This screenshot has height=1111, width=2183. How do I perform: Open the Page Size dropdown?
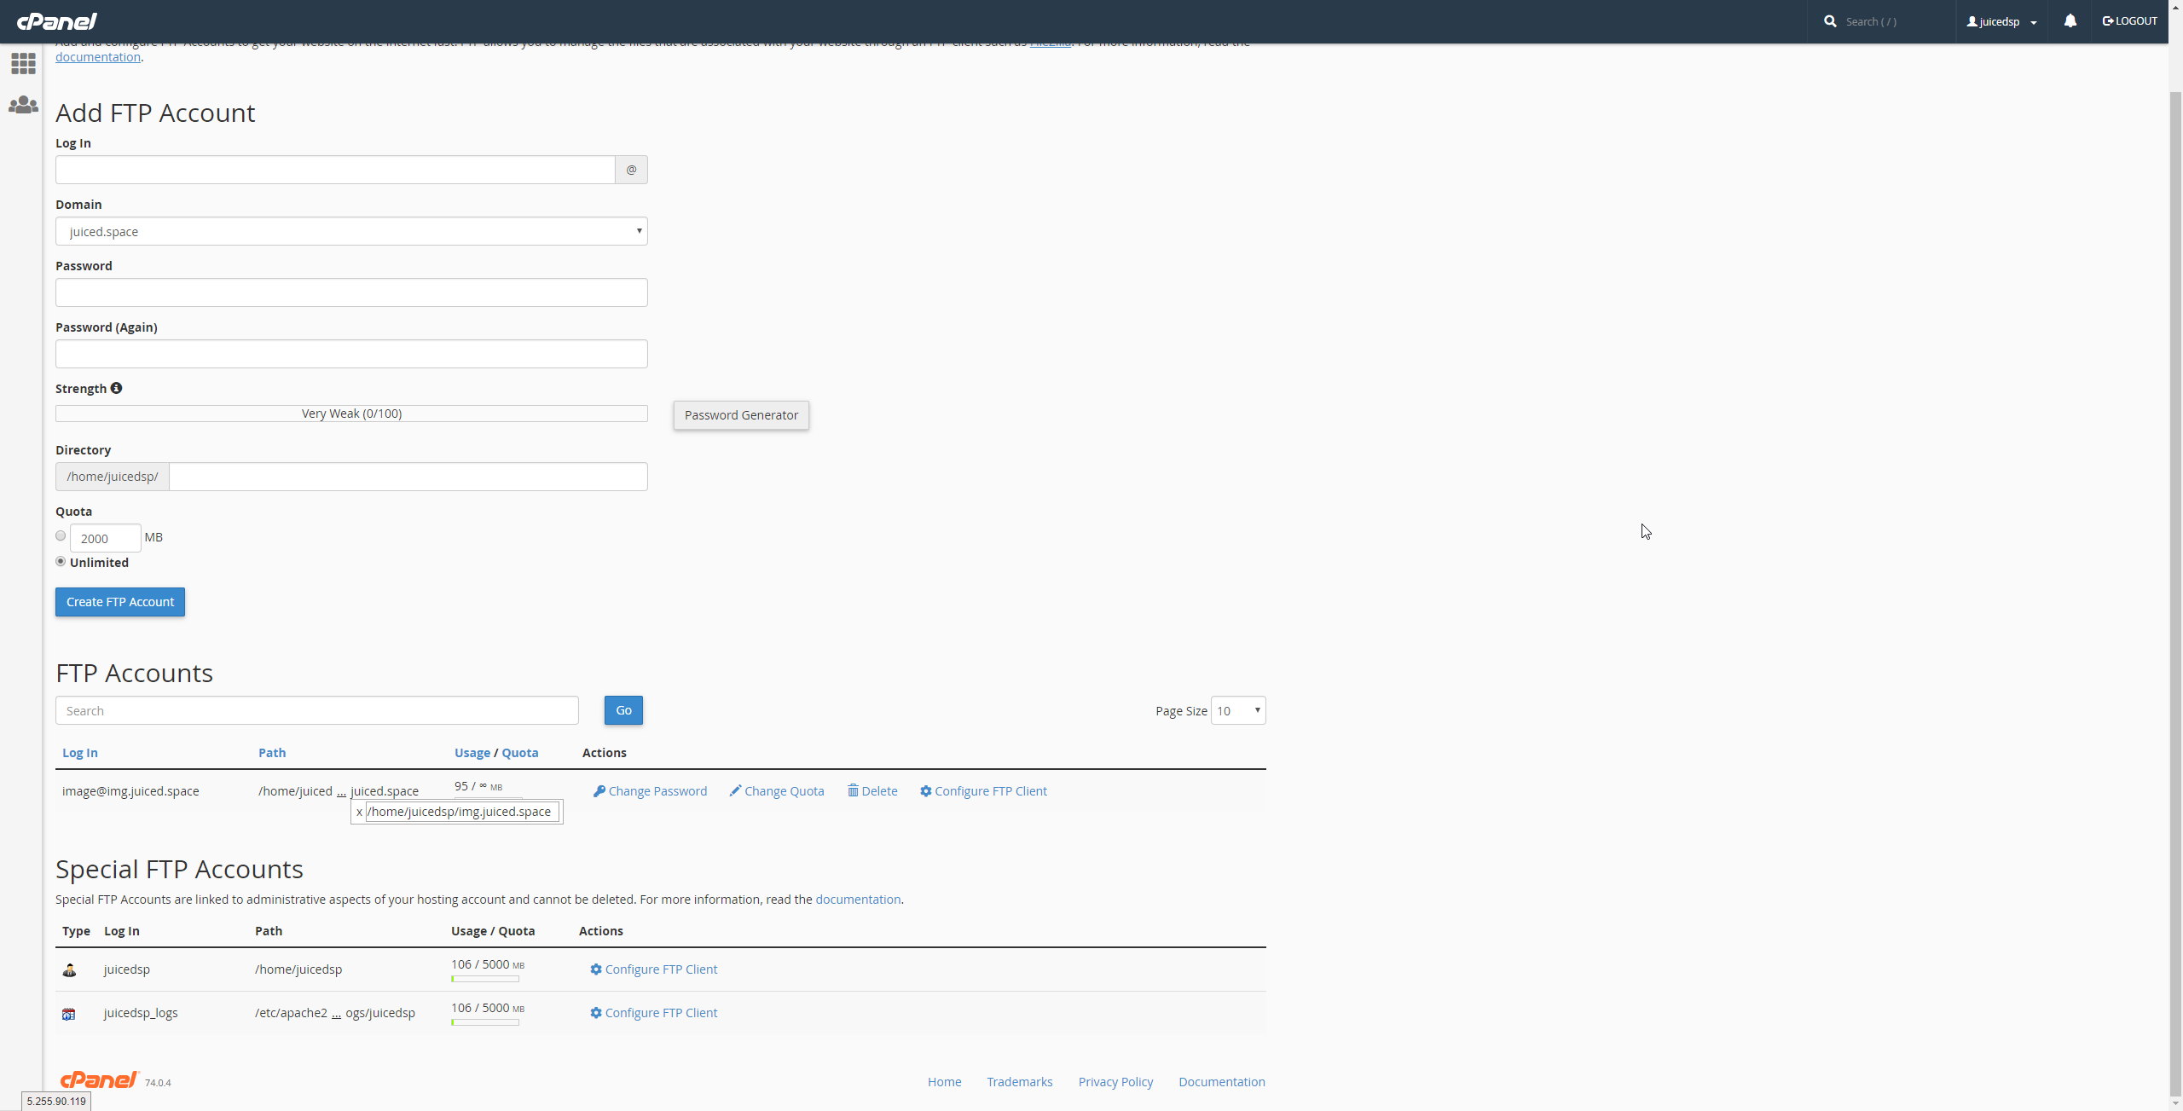pyautogui.click(x=1238, y=710)
